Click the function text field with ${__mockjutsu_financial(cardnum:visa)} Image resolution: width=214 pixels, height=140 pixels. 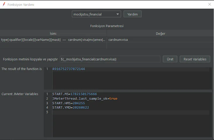click(110, 59)
